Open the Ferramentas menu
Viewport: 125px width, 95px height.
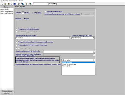click(x=13, y=1)
